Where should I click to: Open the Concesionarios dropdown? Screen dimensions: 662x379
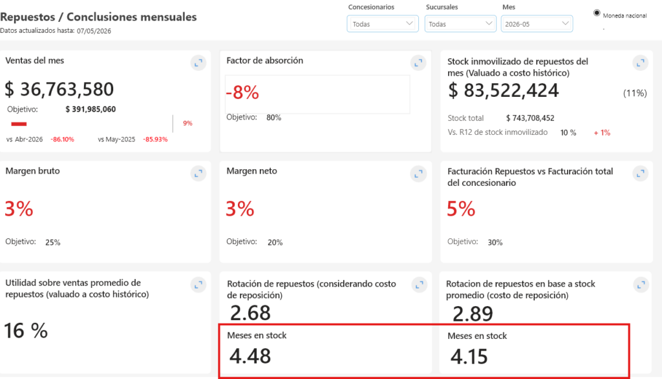point(383,24)
